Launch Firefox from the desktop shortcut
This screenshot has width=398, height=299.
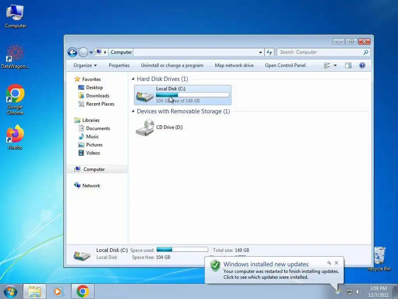click(x=15, y=137)
